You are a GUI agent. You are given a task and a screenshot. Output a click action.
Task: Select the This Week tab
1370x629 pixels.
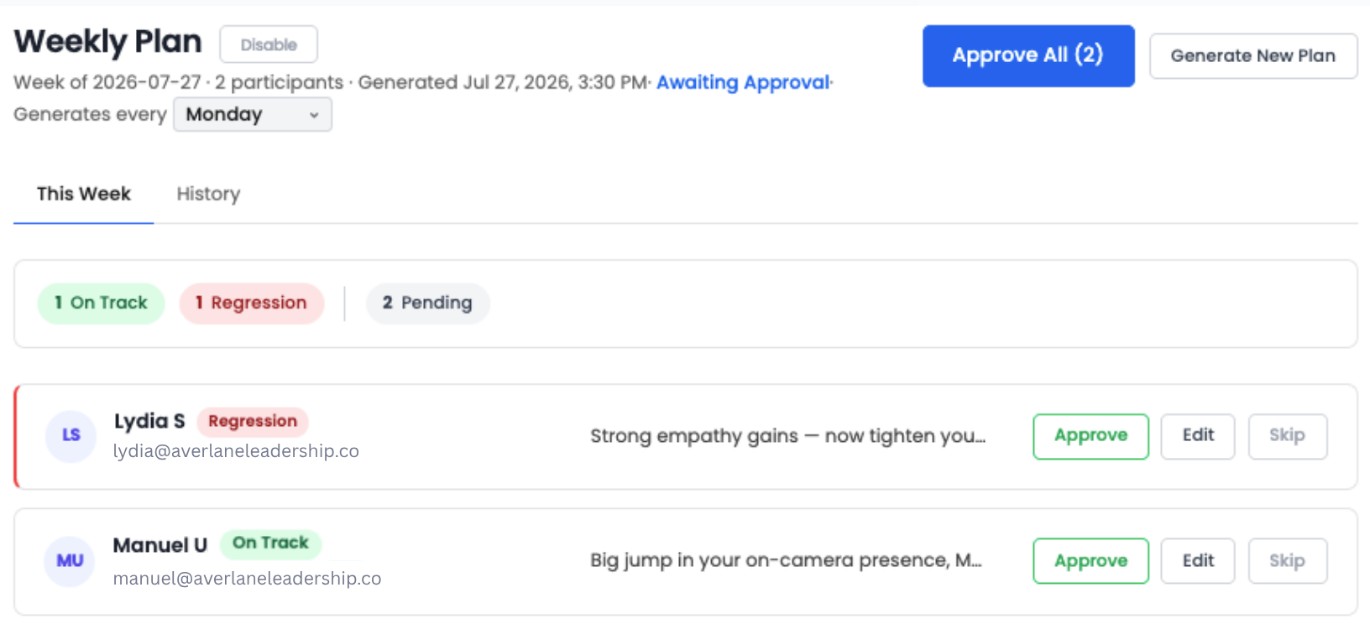(x=84, y=194)
